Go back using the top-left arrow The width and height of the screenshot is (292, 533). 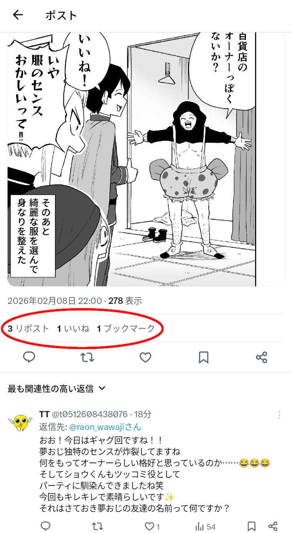(x=18, y=15)
